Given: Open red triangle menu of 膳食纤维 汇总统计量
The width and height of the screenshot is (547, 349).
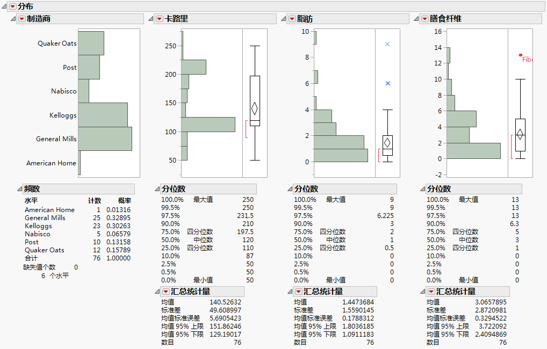Looking at the screenshot, I should [x=431, y=292].
